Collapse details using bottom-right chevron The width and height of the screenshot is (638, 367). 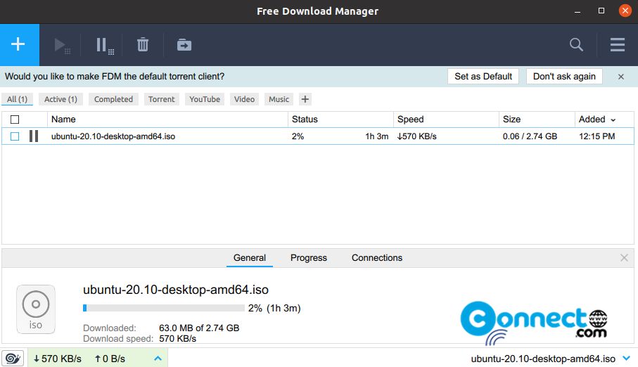627,359
